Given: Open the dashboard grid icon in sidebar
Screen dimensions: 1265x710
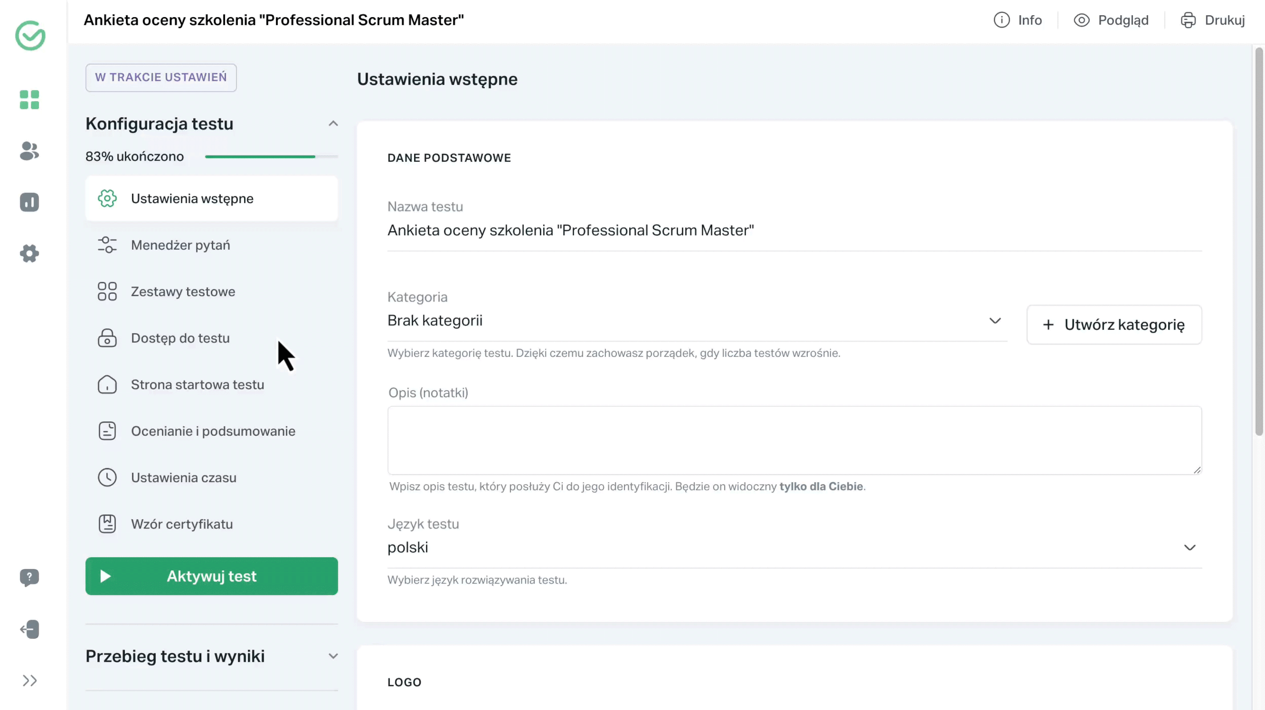Looking at the screenshot, I should (x=29, y=100).
